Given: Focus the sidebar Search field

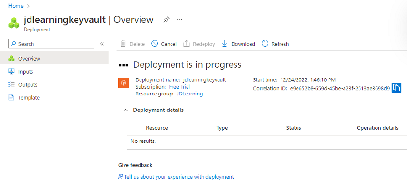Looking at the screenshot, I should 51,44.
